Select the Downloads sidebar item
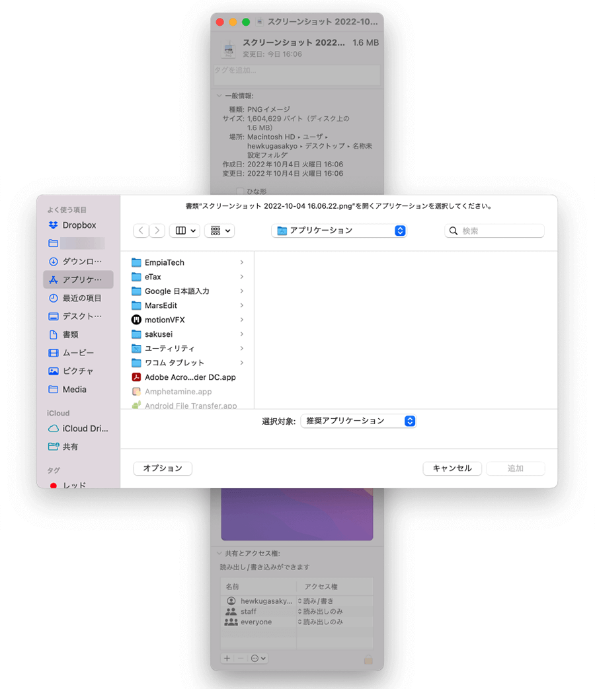The width and height of the screenshot is (595, 689). click(78, 262)
